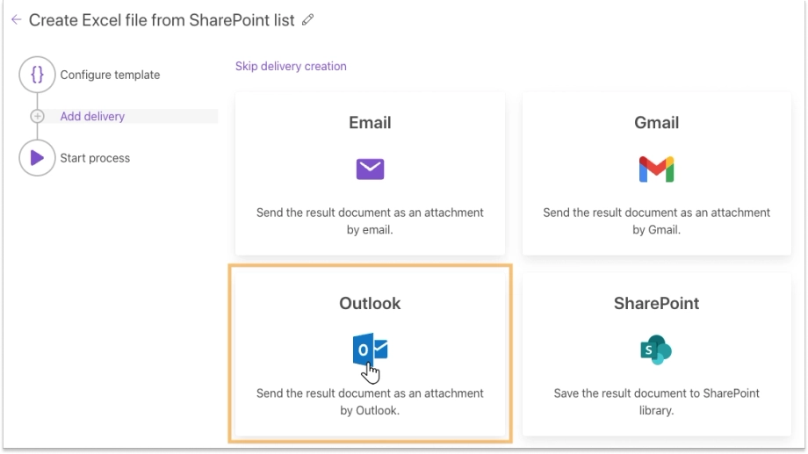The image size is (808, 454).
Task: Click 'Save the result document to SharePoint library.'
Action: click(657, 402)
